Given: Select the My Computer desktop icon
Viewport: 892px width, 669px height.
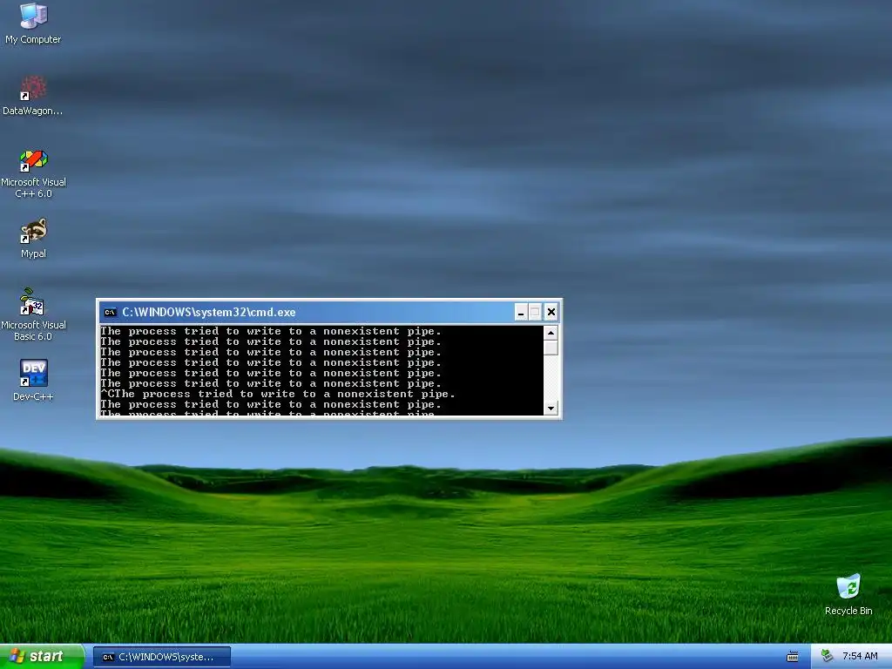Looking at the screenshot, I should point(33,24).
